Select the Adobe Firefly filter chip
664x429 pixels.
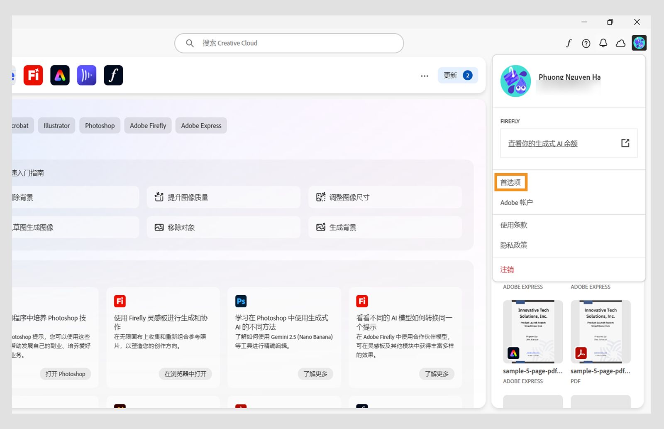point(148,125)
